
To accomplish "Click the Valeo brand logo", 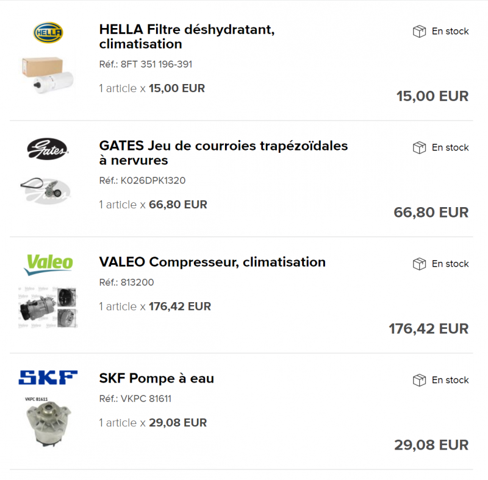I will pyautogui.click(x=49, y=264).
